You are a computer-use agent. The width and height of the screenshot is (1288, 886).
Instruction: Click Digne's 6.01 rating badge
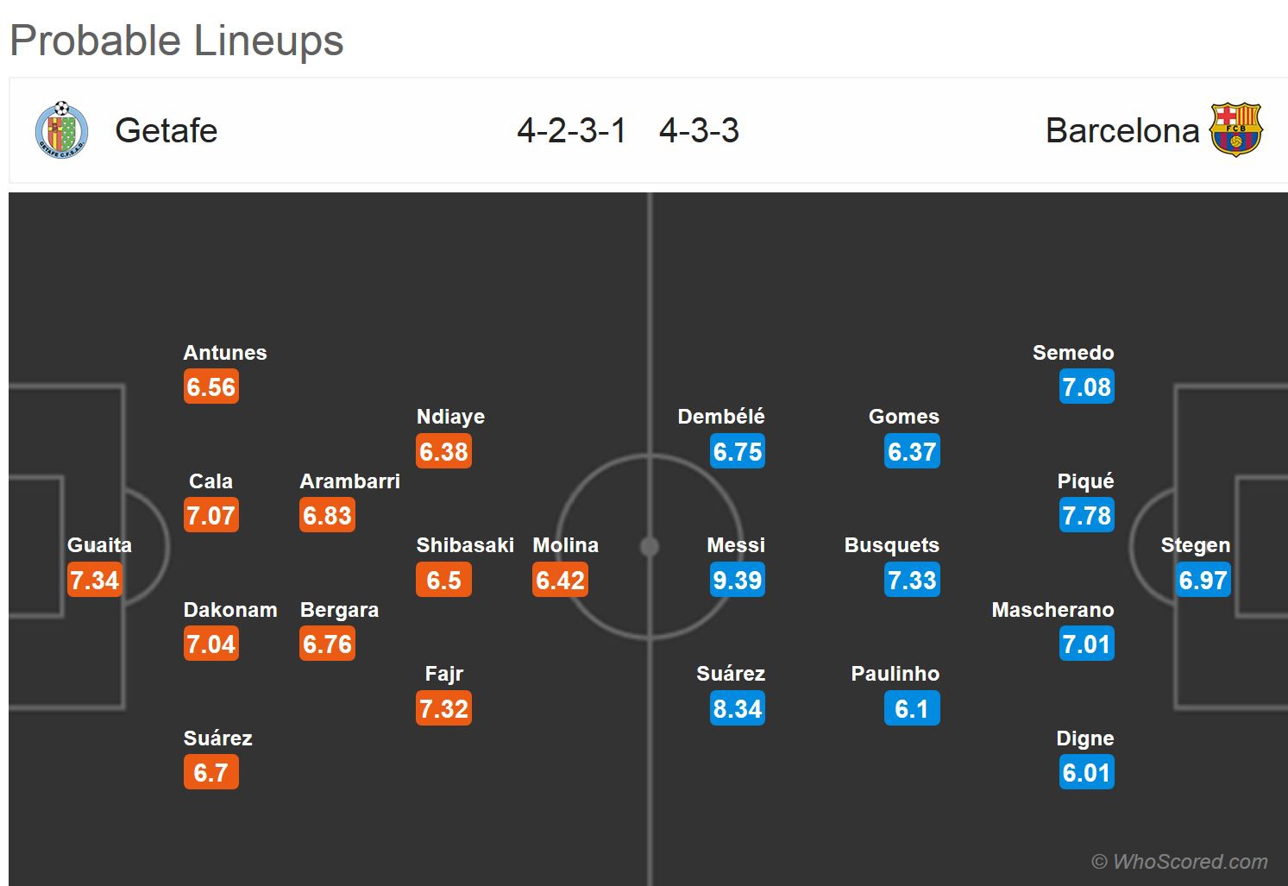click(1086, 773)
